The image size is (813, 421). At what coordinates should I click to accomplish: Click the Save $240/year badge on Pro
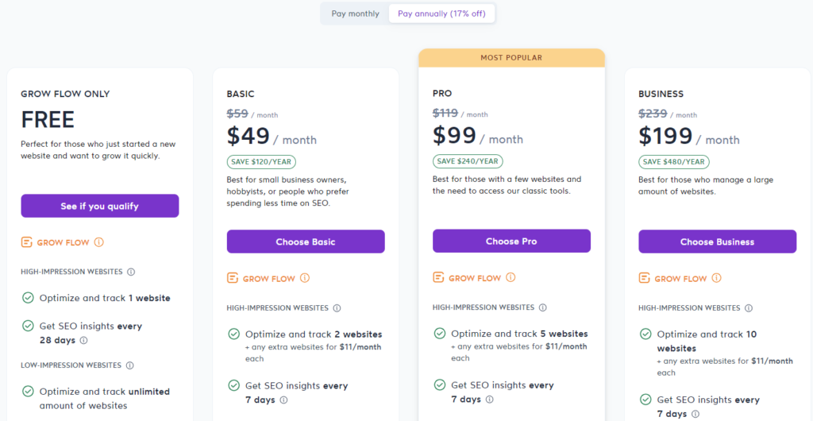coord(468,161)
